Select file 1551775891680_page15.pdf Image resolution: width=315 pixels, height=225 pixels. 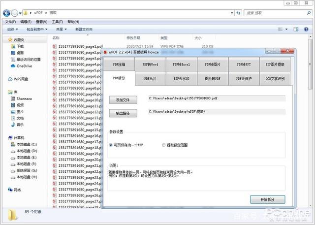77,130
